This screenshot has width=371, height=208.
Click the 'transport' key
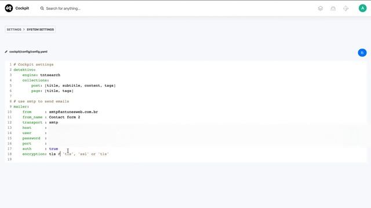32,122
